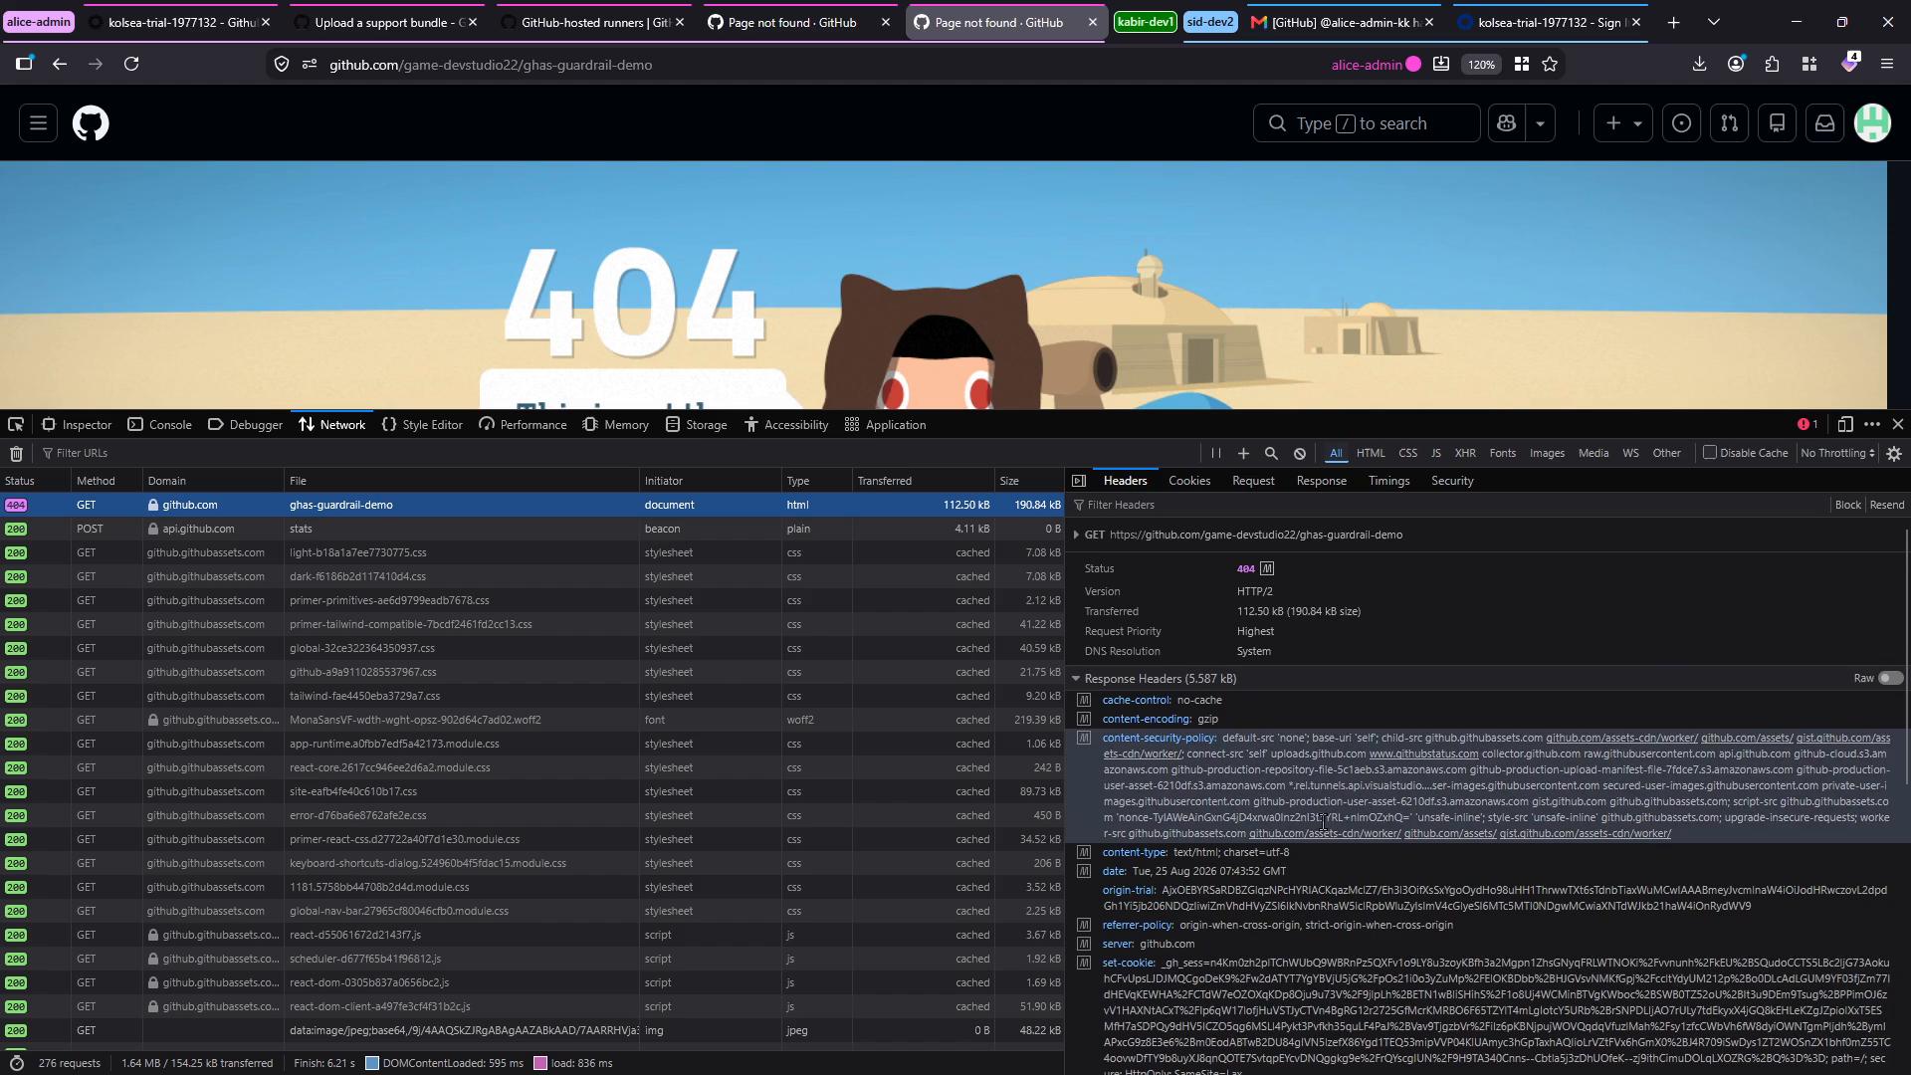
Task: Open the create new plus dropdown
Action: click(x=1623, y=123)
